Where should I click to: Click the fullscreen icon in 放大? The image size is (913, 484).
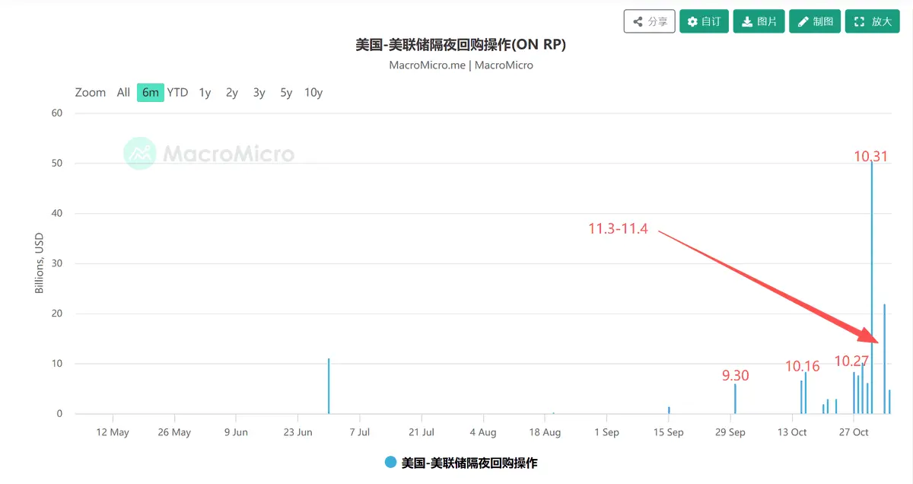(860, 21)
